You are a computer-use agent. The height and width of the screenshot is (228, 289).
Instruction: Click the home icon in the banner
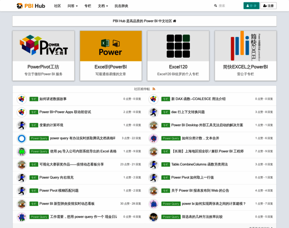coord(175,21)
